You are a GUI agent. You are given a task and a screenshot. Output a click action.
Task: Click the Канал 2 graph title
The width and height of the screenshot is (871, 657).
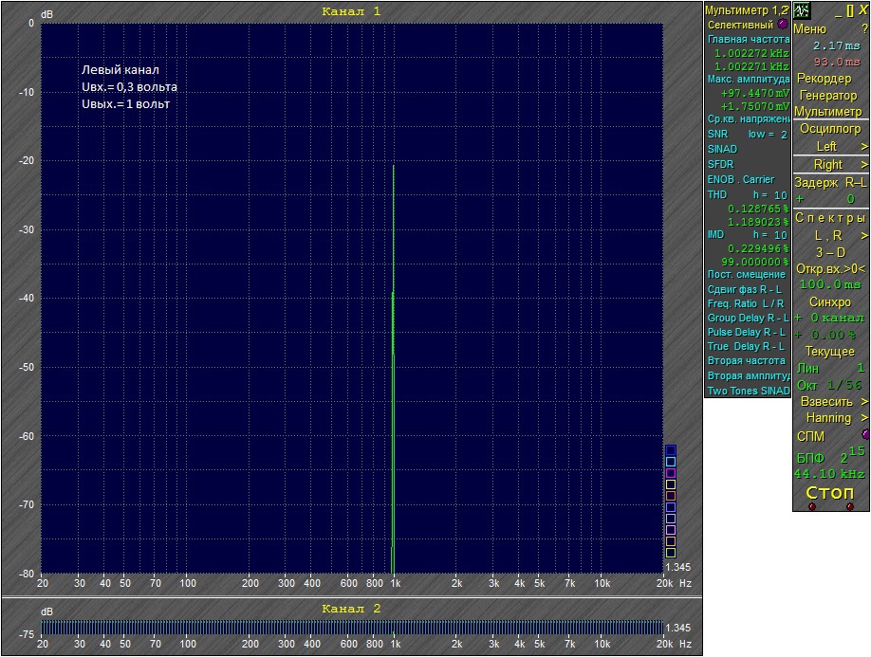[x=351, y=609]
